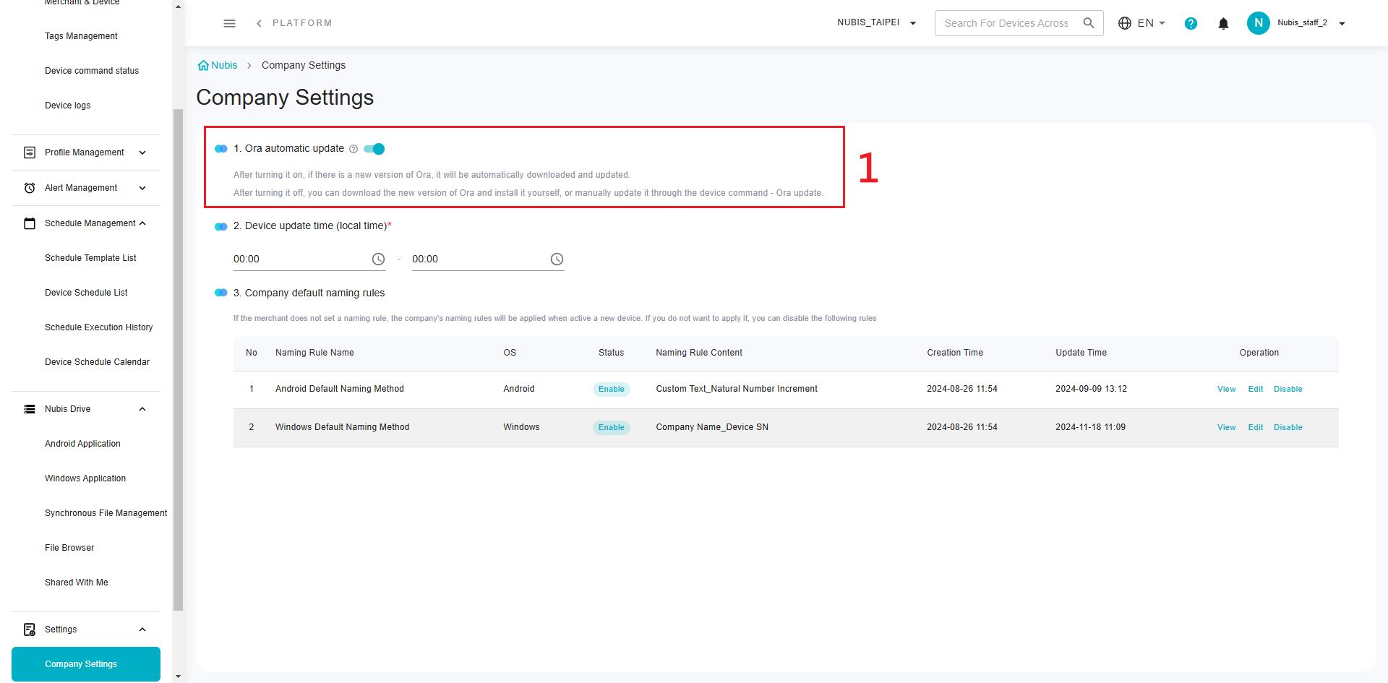The width and height of the screenshot is (1388, 683).
Task: Edit the Windows Default Naming Method rule
Action: point(1256,427)
